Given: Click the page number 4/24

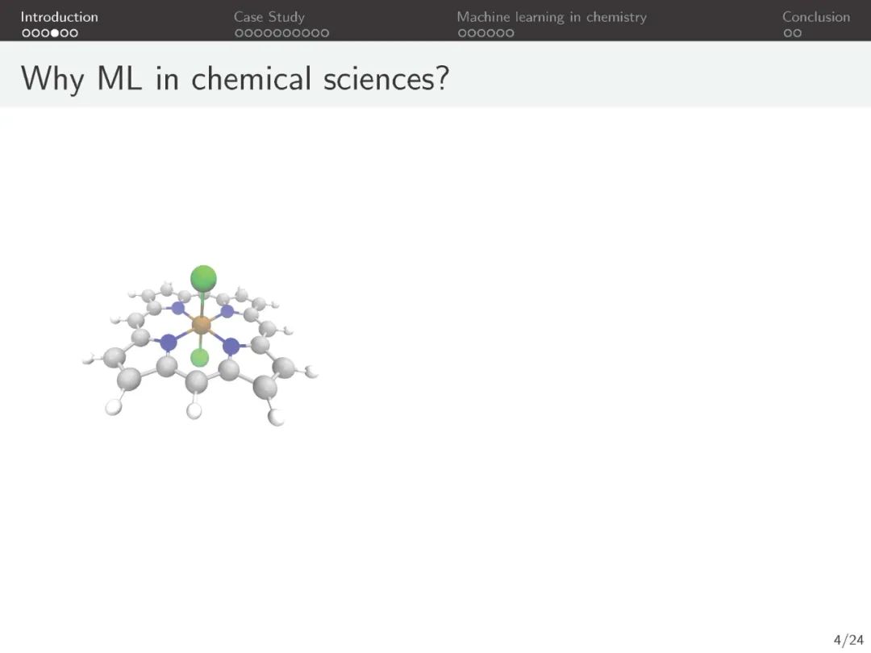Looking at the screenshot, I should click(848, 639).
